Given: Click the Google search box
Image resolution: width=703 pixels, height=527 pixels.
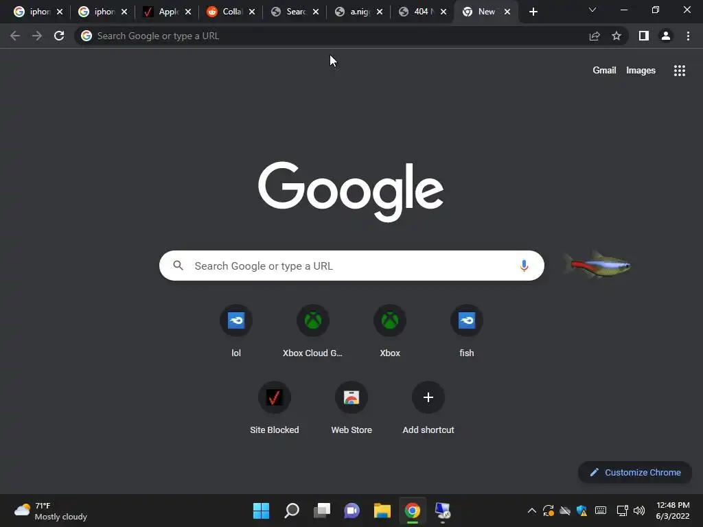Looking at the screenshot, I should [351, 266].
